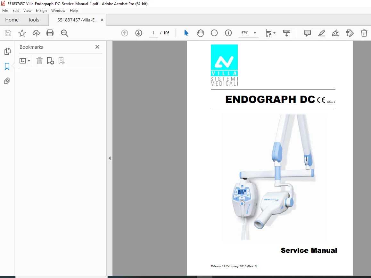Viewport: 371px width, 278px height.
Task: Close the 551837457-Villa-E... document tab
Action: pyautogui.click(x=102, y=20)
